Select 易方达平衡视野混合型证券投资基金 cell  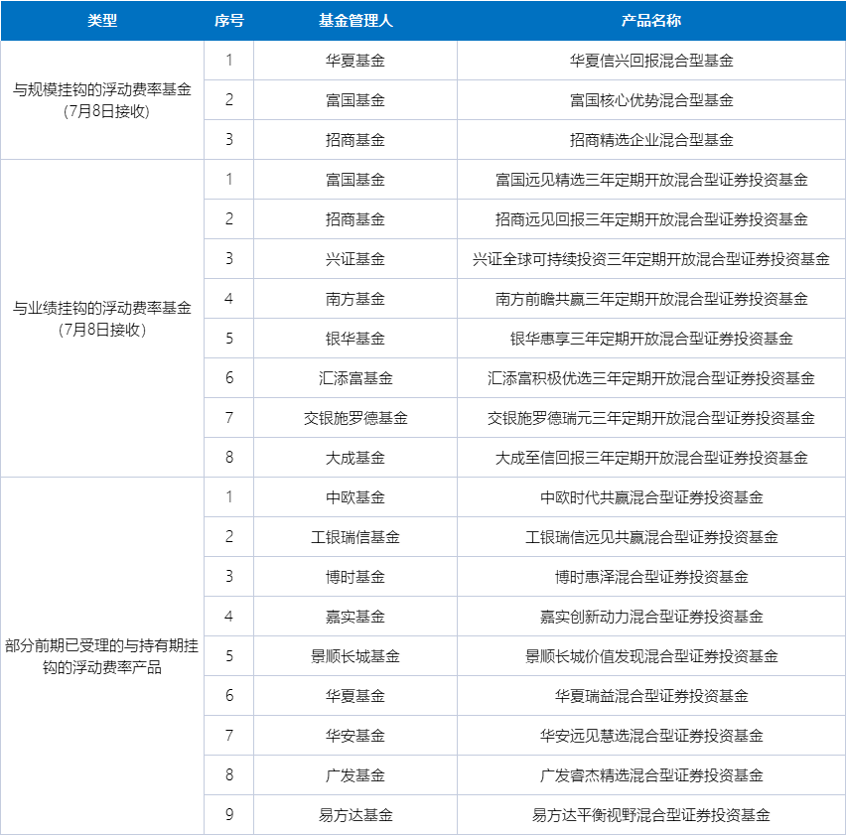(650, 815)
